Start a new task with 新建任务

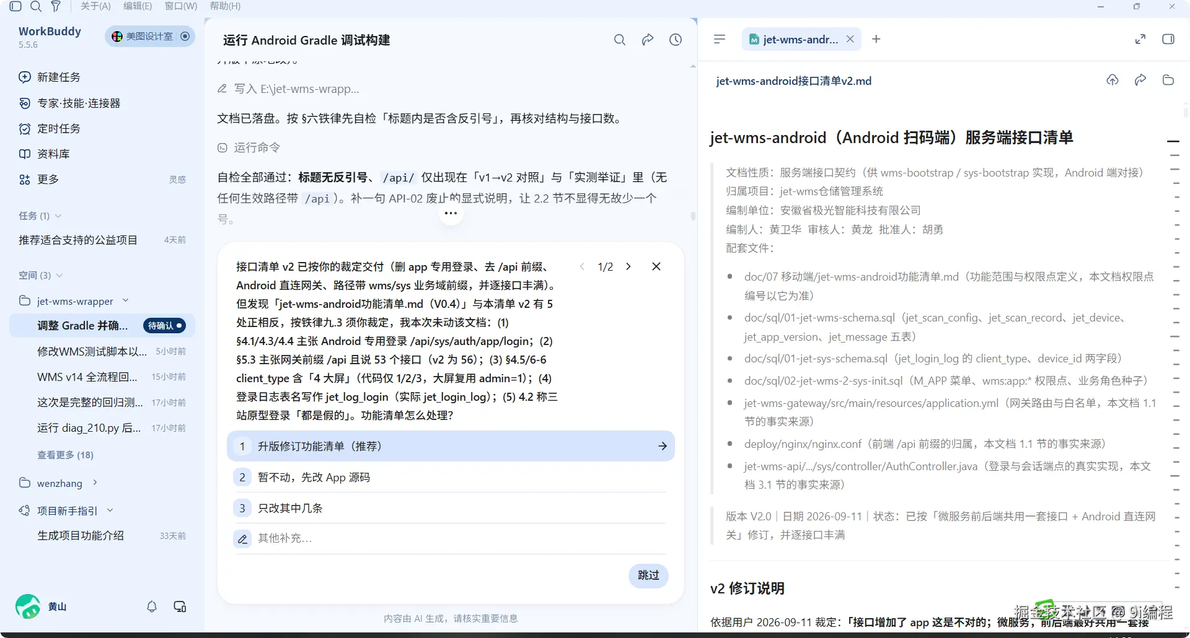50,77
